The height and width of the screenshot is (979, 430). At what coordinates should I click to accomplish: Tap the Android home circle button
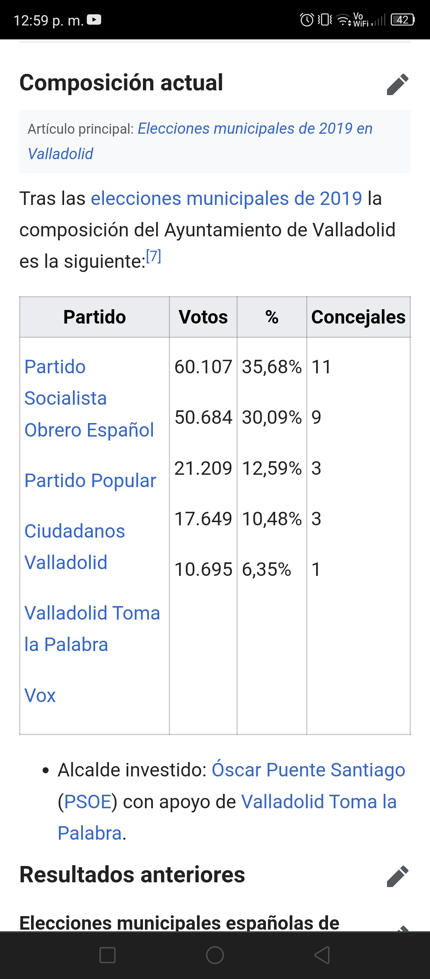pyautogui.click(x=215, y=955)
